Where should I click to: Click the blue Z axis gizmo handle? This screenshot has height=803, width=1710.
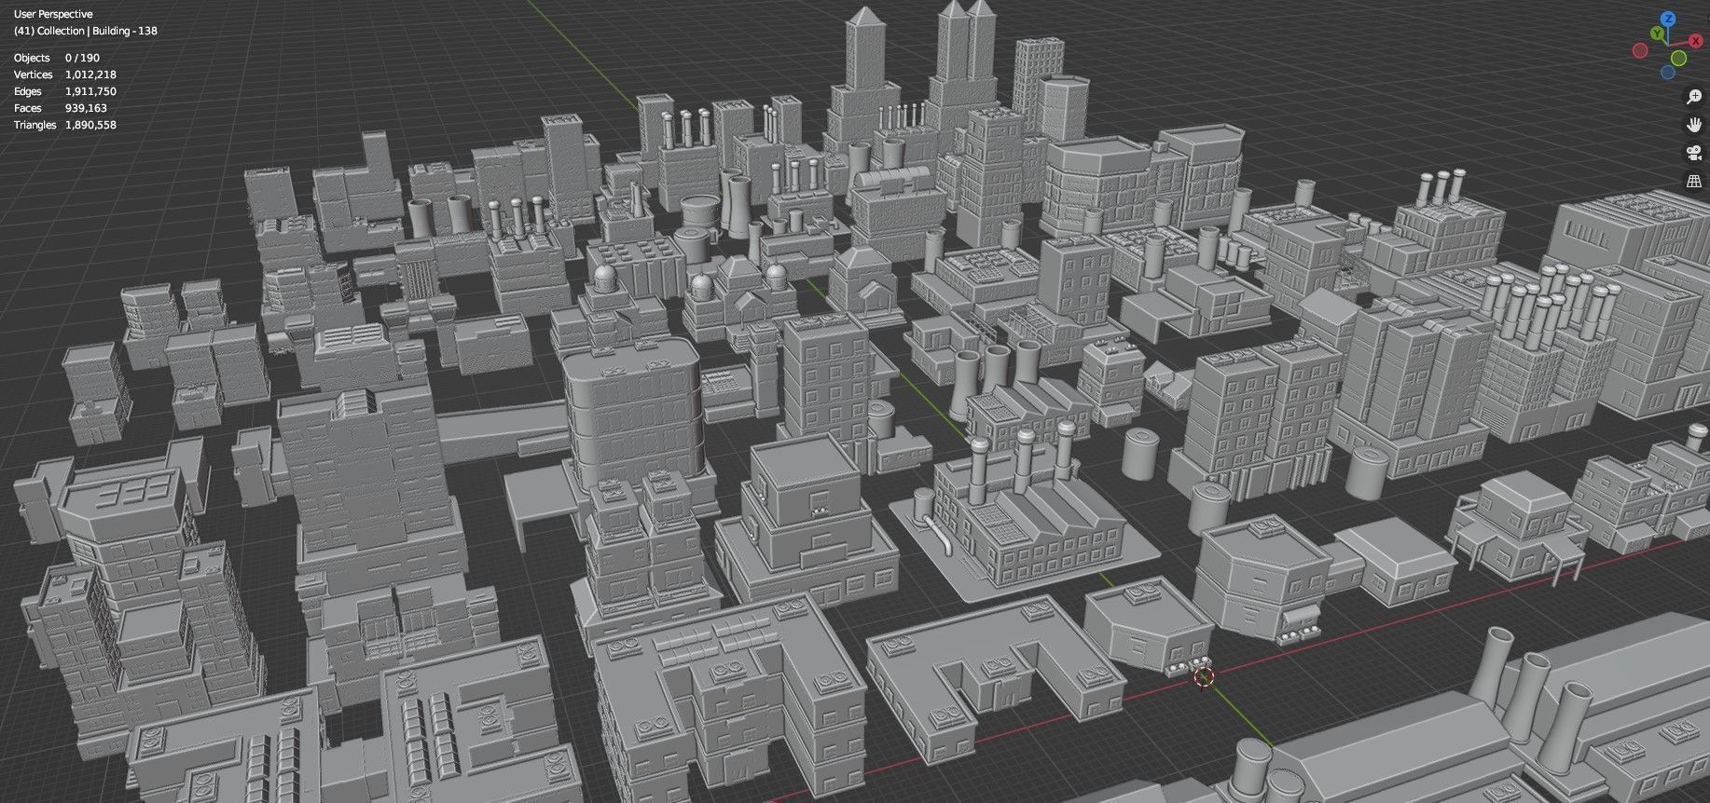[1668, 19]
